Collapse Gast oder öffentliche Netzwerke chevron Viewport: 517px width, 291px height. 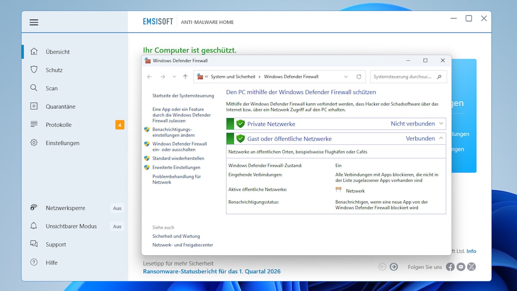tap(441, 138)
